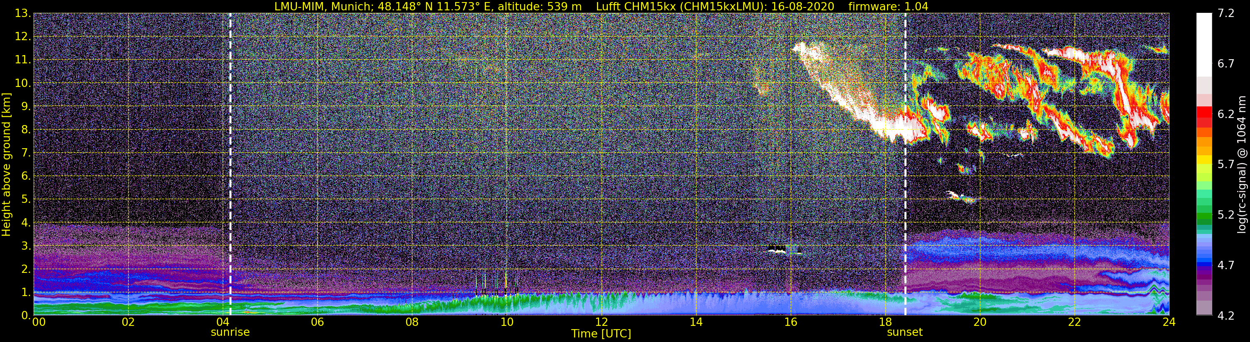Click the time axis tick label '16'
The width and height of the screenshot is (1250, 342).
[x=790, y=323]
